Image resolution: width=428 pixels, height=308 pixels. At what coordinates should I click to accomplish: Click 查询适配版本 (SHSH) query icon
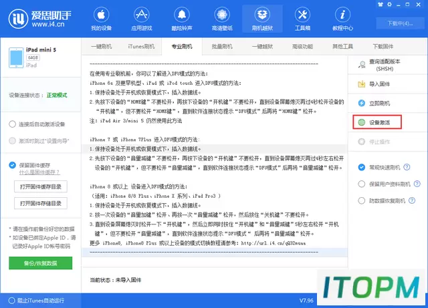pos(362,65)
